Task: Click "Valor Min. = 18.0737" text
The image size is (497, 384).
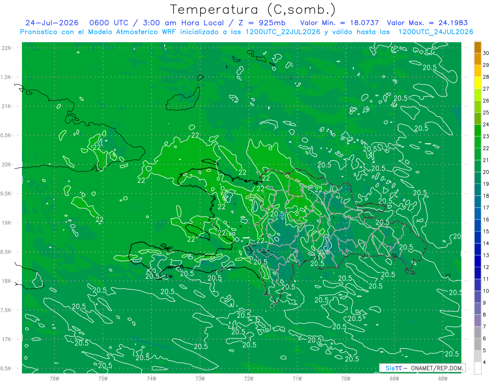Action: tap(339, 23)
